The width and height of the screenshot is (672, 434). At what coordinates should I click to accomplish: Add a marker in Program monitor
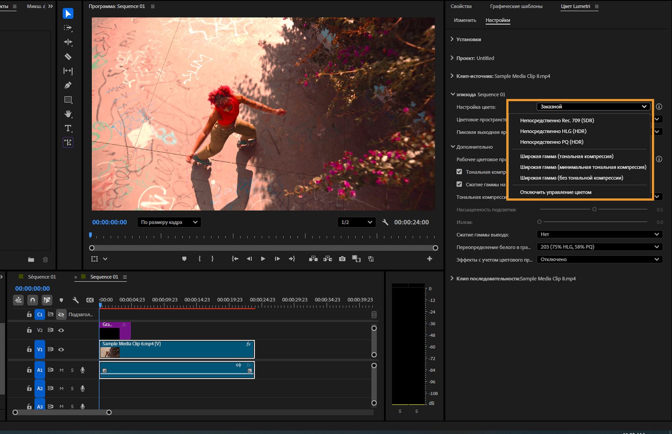click(184, 259)
